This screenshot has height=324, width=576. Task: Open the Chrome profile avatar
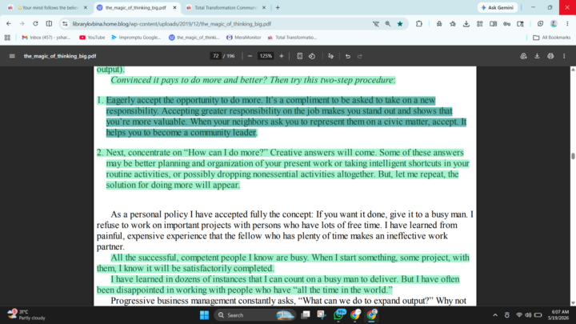[554, 24]
